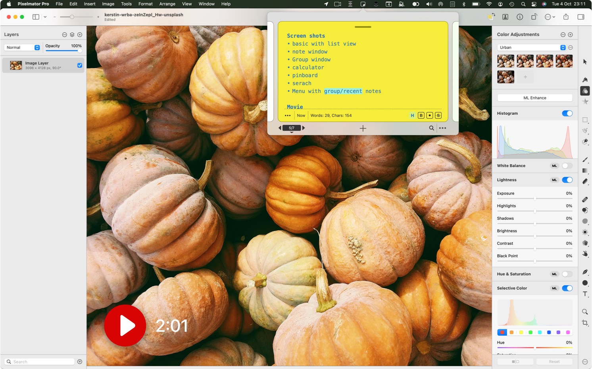The height and width of the screenshot is (369, 592).
Task: Select the green swatch in Selective Color
Action: click(530, 333)
